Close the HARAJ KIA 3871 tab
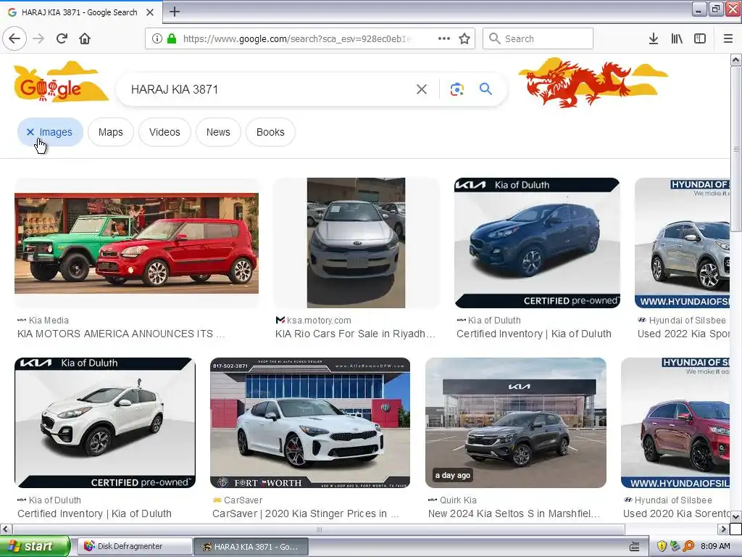Viewport: 742px width, 557px height. pyautogui.click(x=150, y=12)
